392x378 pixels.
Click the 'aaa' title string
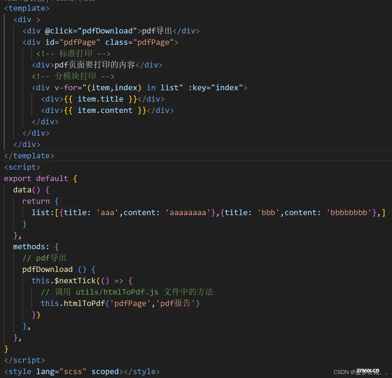pos(107,213)
